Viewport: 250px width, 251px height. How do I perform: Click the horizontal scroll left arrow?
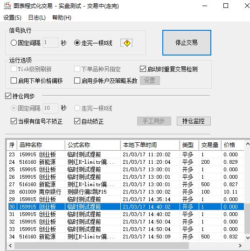pos(10,245)
